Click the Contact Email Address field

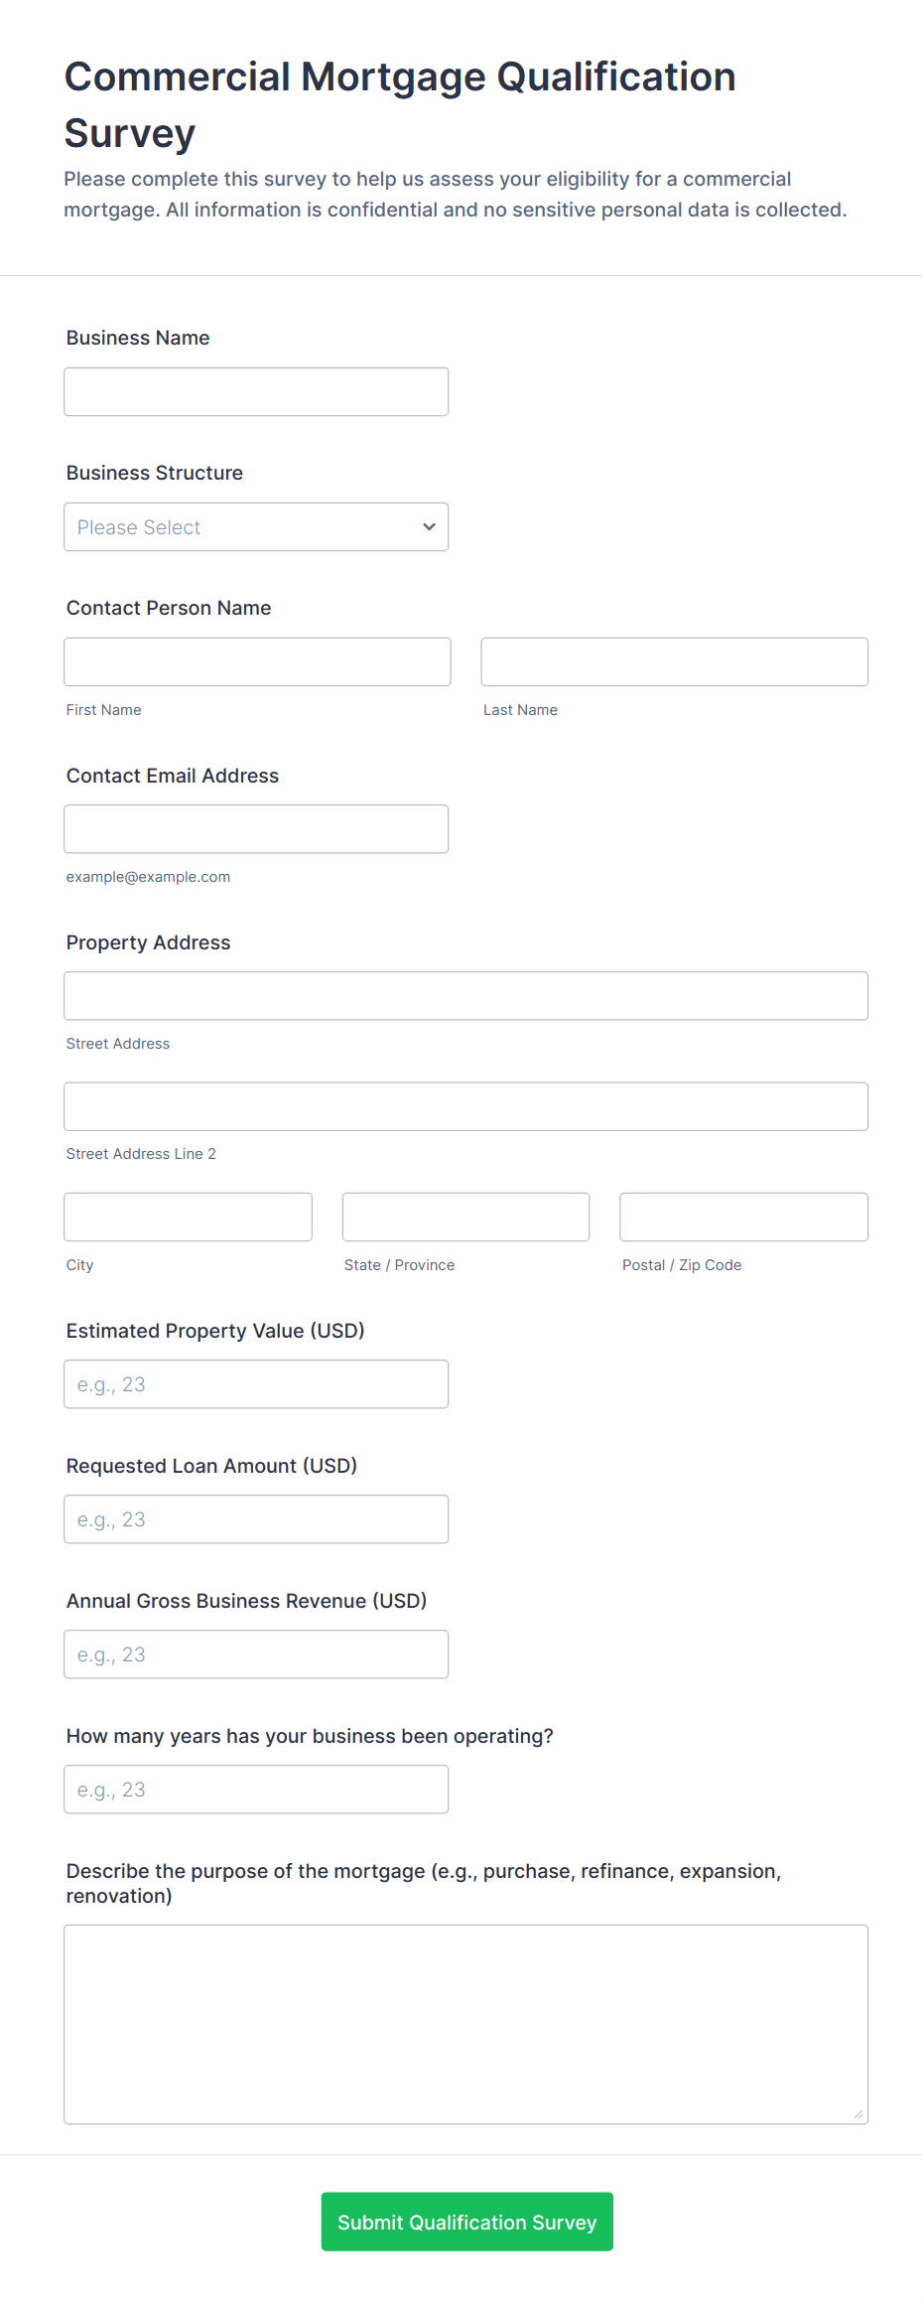(256, 828)
